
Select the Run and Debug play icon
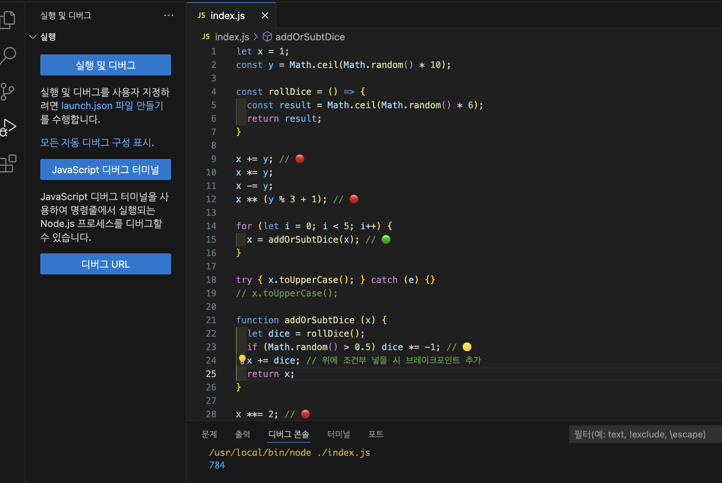pos(8,127)
